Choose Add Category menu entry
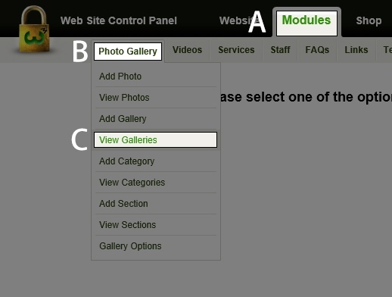The height and width of the screenshot is (297, 392). coord(156,161)
